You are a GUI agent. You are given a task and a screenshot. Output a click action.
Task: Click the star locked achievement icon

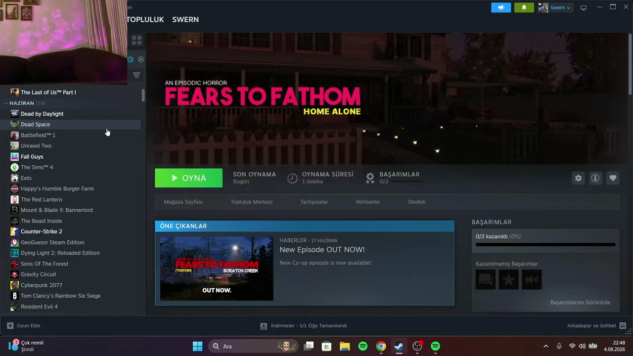(x=508, y=280)
